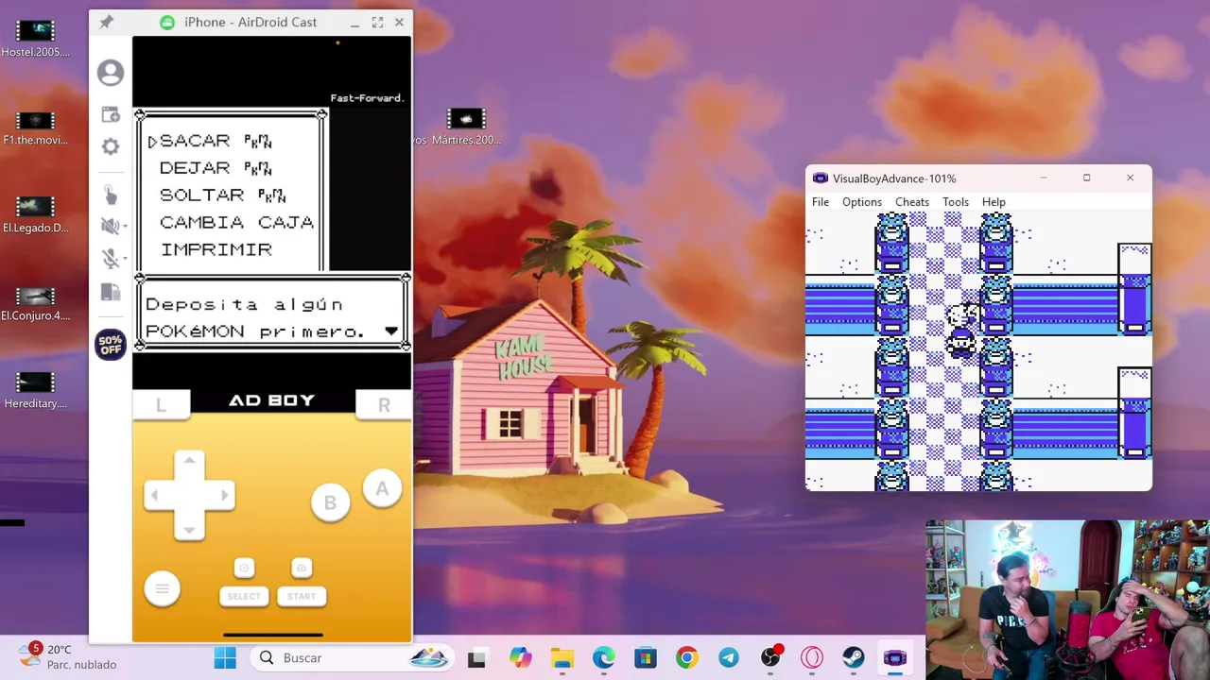Open the weather widget showing 20°C
This screenshot has height=680, width=1210.
tap(68, 656)
